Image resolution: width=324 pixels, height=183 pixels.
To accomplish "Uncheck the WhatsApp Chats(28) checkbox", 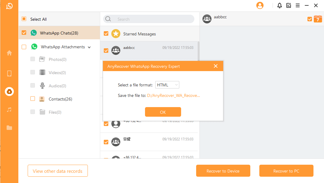I will [x=24, y=33].
